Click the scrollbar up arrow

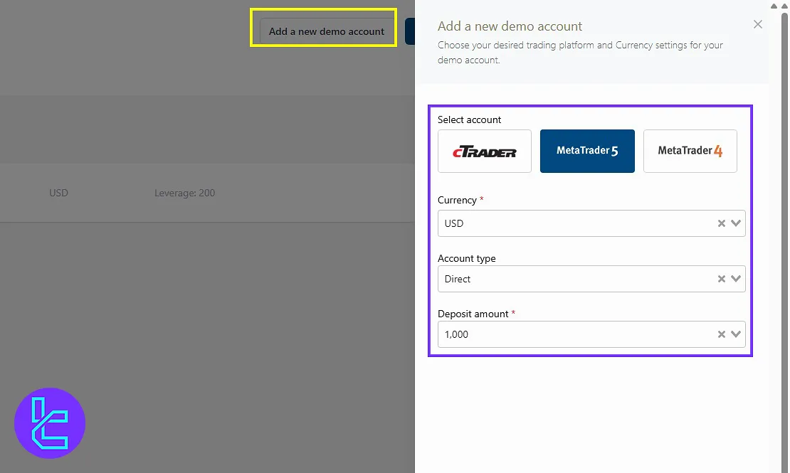pos(784,5)
